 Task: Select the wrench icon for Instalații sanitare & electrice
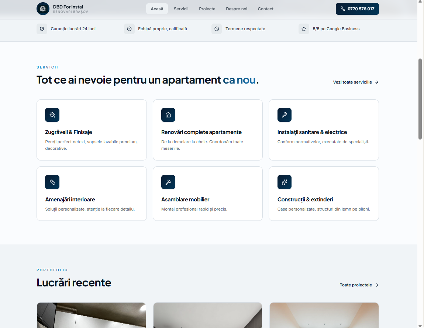pyautogui.click(x=284, y=115)
